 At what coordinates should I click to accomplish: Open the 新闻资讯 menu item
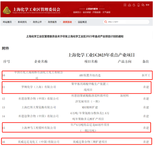(x=22, y=22)
